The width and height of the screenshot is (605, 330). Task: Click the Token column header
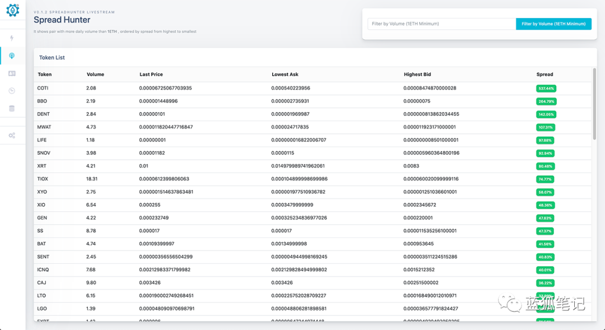[x=45, y=75]
